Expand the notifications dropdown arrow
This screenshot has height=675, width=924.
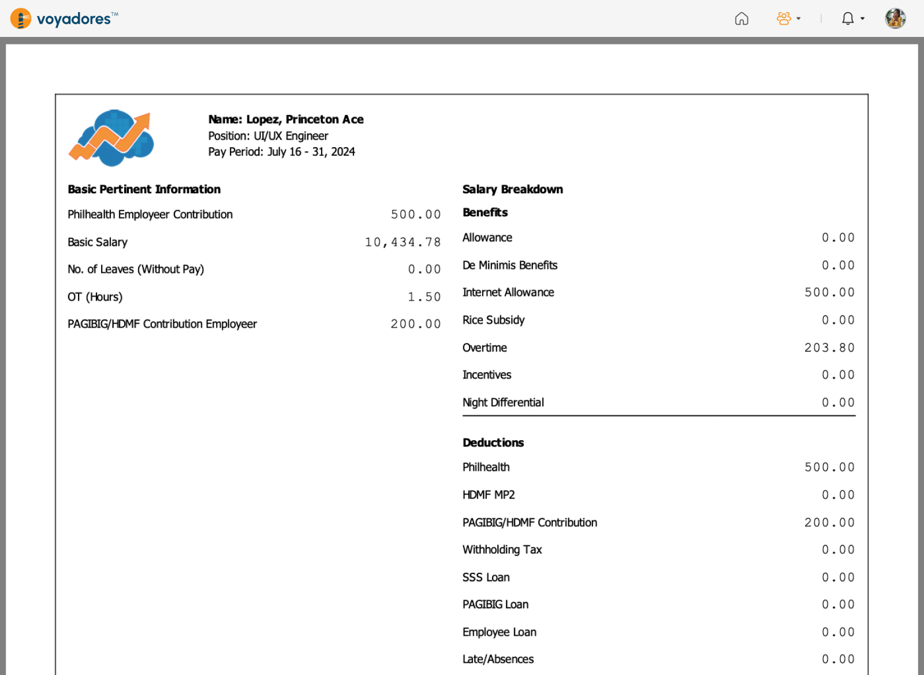(x=863, y=18)
